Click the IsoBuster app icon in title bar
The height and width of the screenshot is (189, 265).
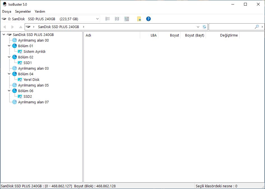click(4, 4)
